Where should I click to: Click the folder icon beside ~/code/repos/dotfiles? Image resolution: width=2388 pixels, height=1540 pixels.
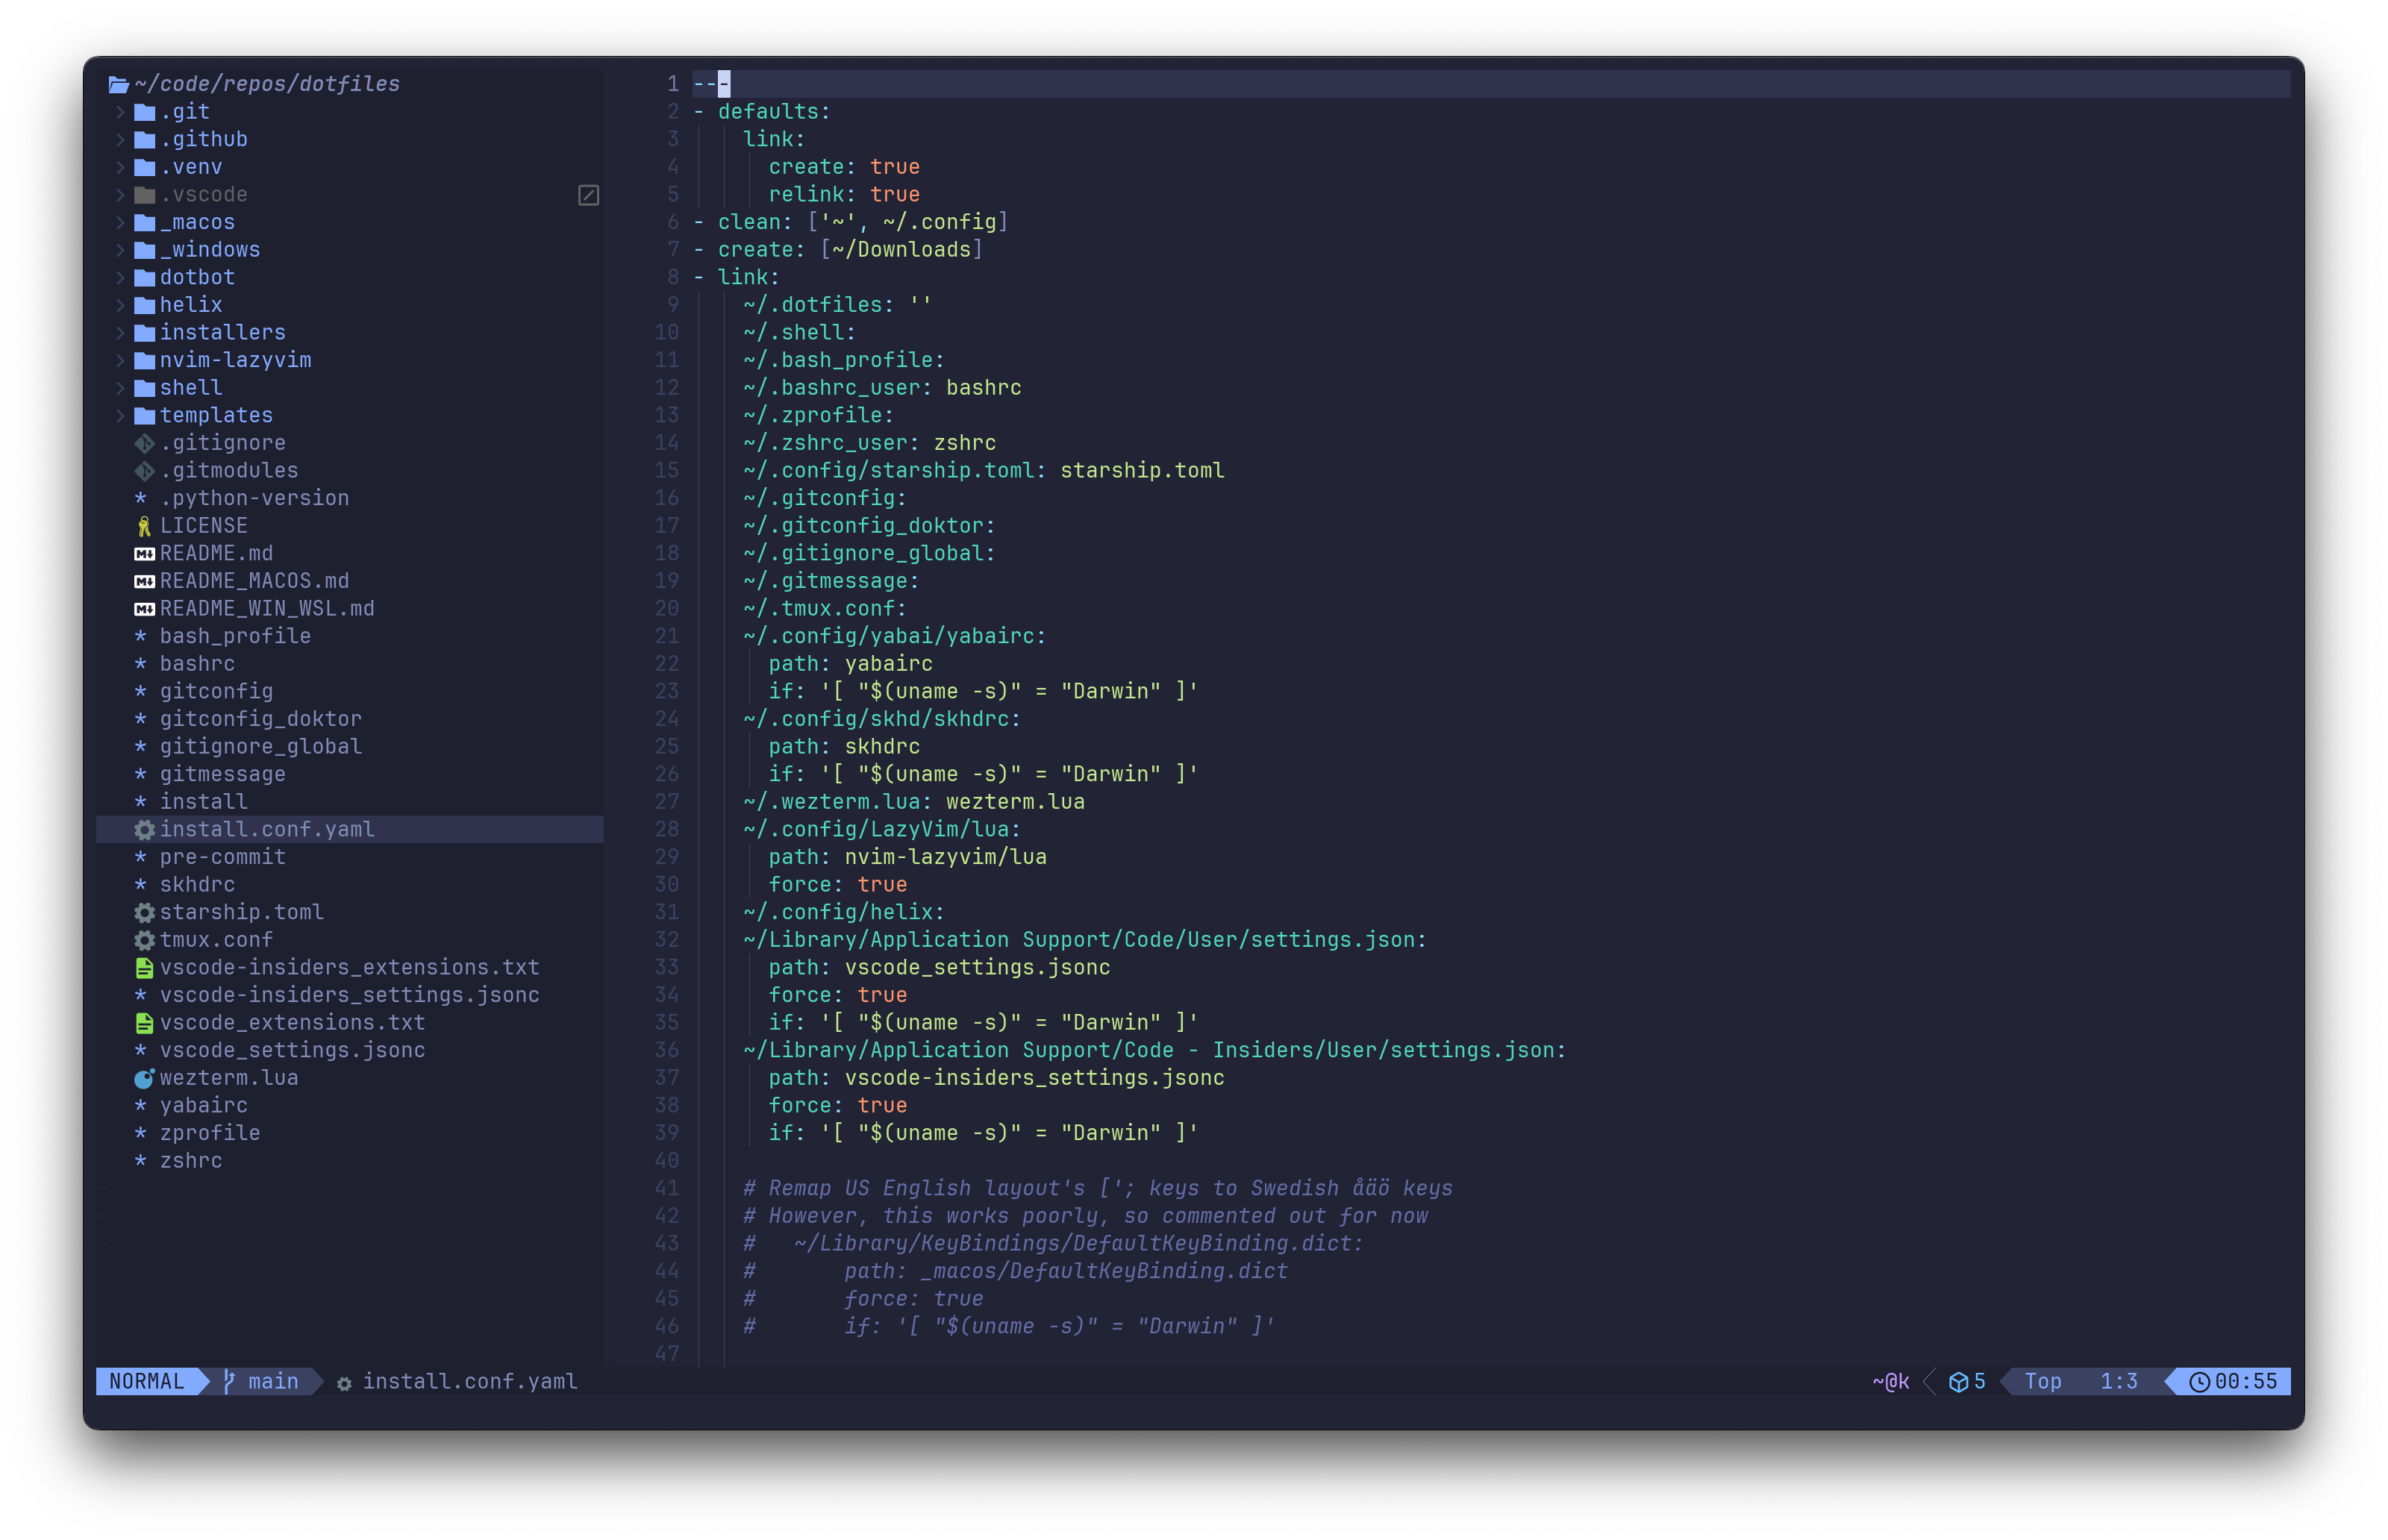[119, 83]
